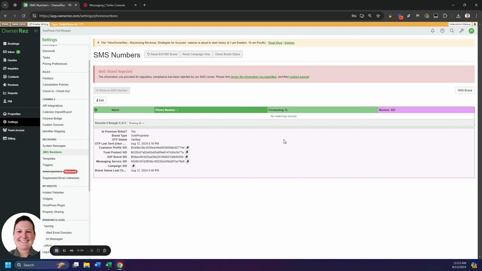Open the Windows Start menu
Viewport: 482px width, 271px height.
(x=8, y=265)
